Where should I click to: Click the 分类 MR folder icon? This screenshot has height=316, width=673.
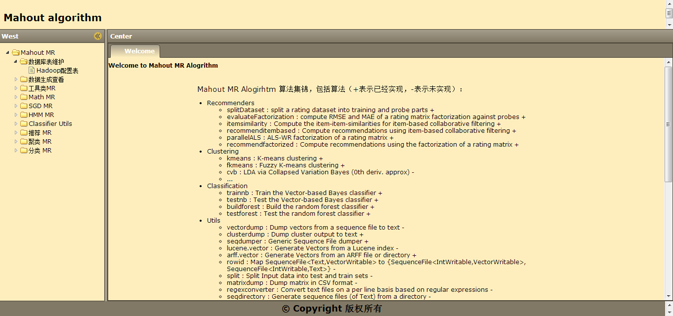[24, 151]
